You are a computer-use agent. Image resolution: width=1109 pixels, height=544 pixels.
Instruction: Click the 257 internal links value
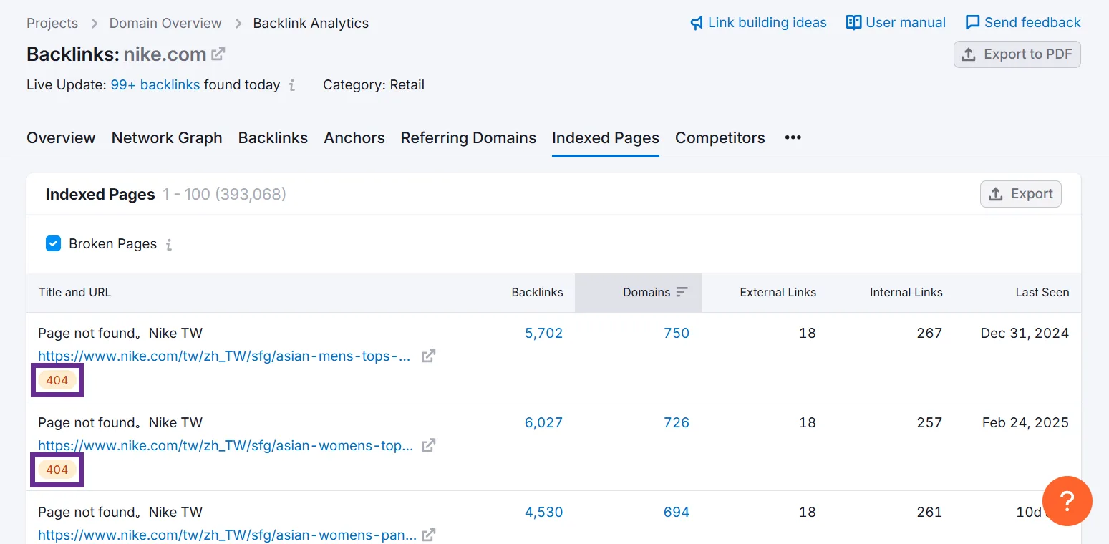point(929,422)
